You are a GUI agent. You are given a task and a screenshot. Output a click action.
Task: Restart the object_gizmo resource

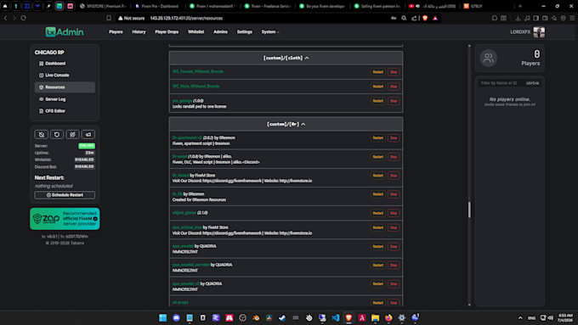(378, 213)
